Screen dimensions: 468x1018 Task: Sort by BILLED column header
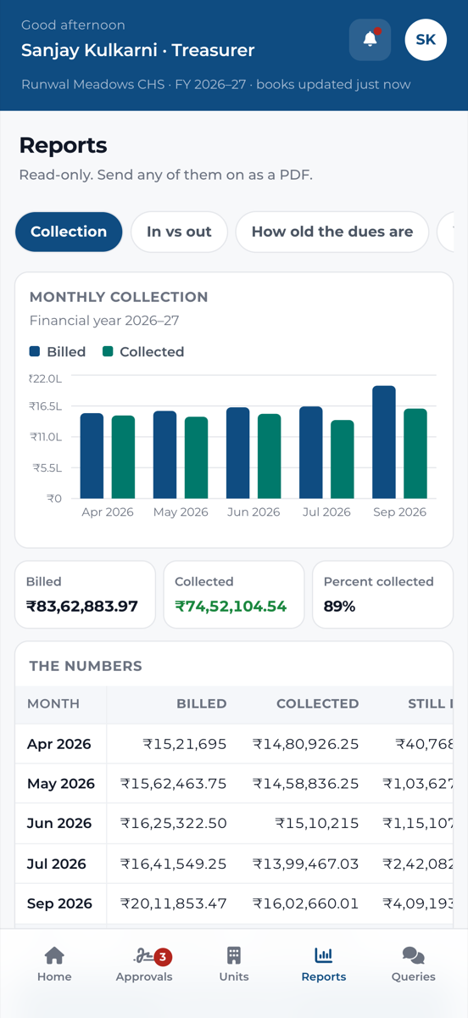pos(202,703)
